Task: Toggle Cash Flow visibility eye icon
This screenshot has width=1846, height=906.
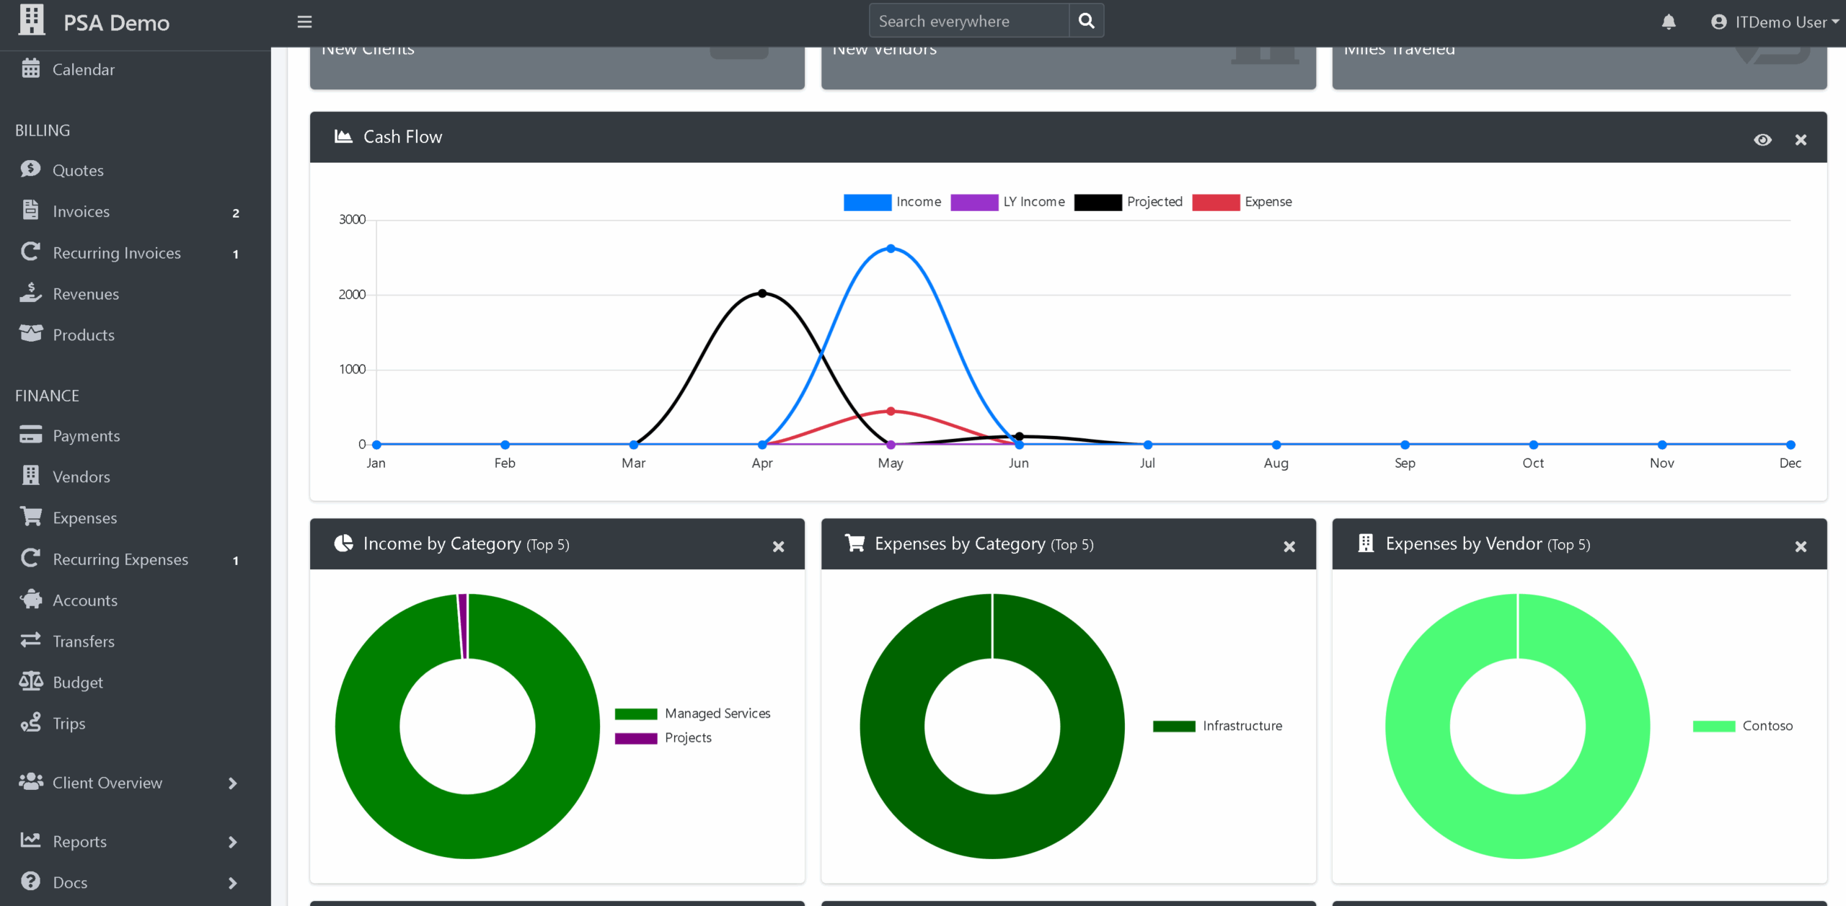Action: point(1762,140)
